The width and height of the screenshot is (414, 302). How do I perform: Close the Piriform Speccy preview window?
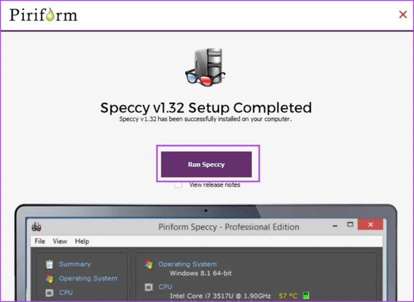371,225
